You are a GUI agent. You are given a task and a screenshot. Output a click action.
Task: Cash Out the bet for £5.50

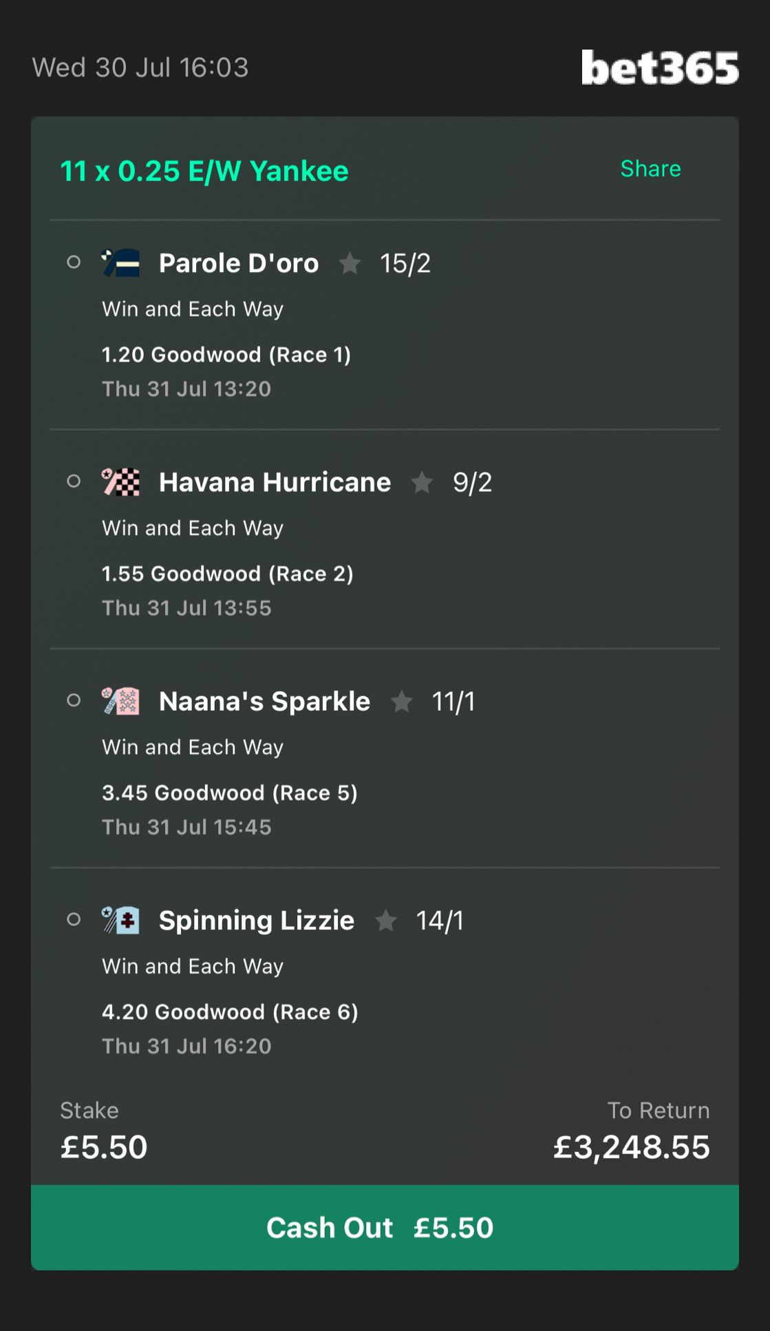385,1228
